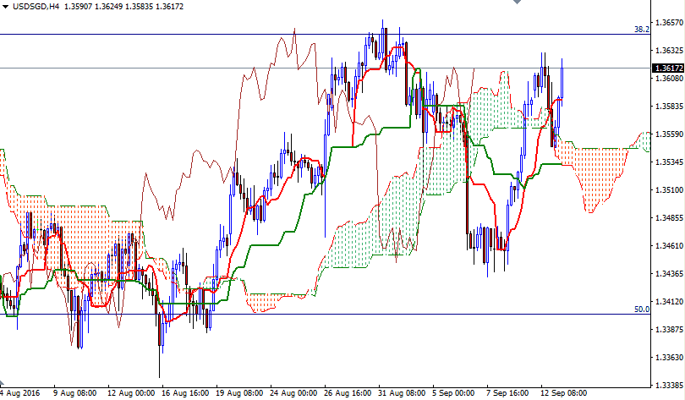
Task: Click price scale value 1.36570
Action: (x=669, y=23)
